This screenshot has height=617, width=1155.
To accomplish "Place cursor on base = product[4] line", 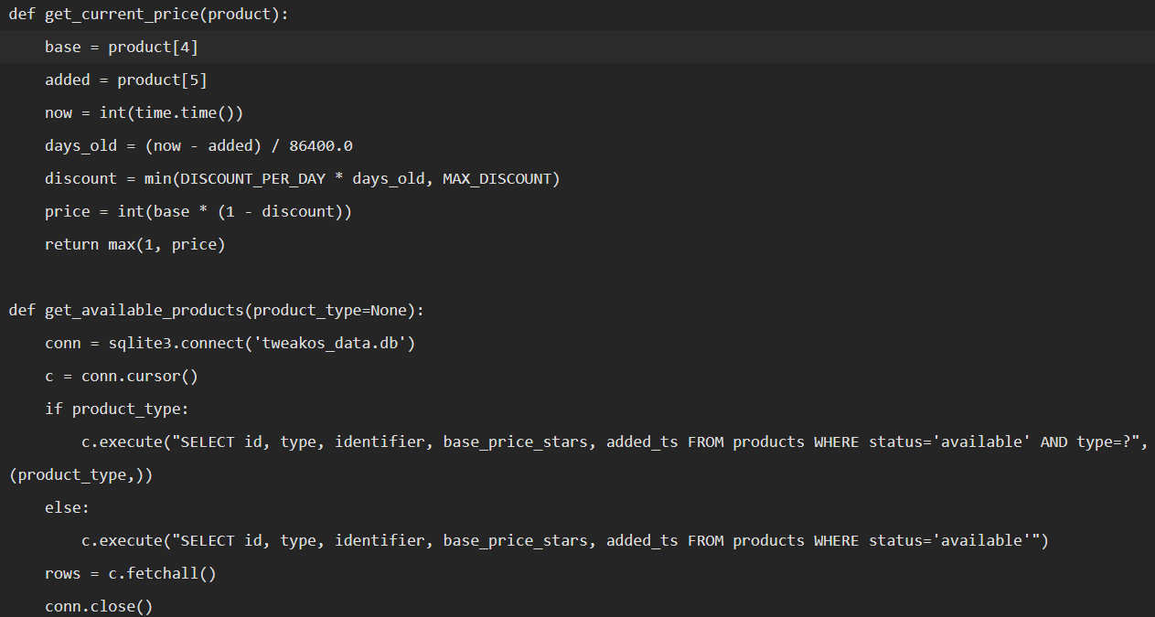I will tap(121, 47).
